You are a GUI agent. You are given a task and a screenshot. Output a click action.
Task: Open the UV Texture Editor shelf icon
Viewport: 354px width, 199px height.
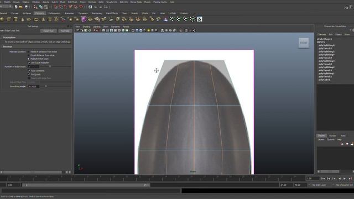pyautogui.click(x=200, y=19)
